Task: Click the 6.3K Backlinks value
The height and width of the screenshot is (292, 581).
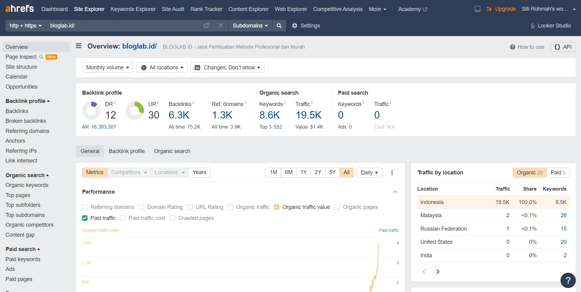Action: 179,115
